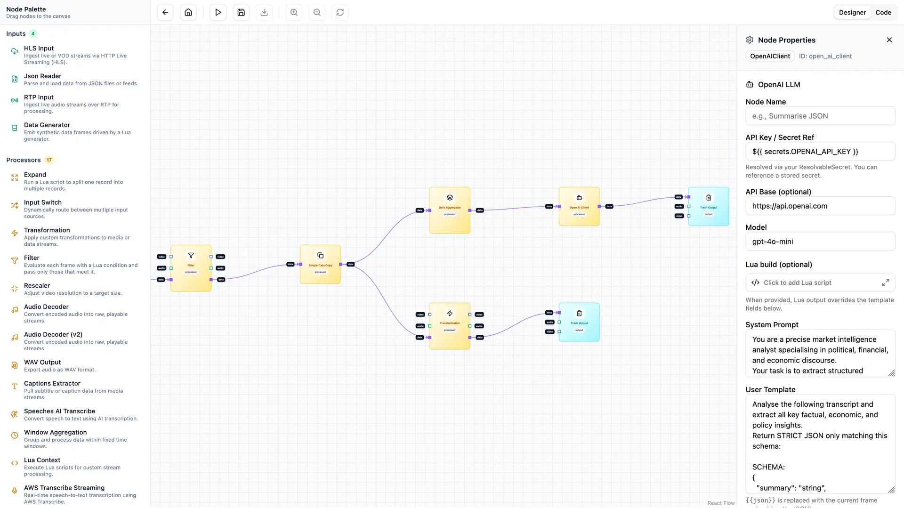Expand the Lua script editor via its arrow icon
Screen dimensions: 904x508
(x=886, y=282)
